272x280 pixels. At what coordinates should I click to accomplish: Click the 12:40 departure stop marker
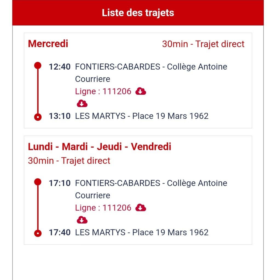[x=38, y=65]
